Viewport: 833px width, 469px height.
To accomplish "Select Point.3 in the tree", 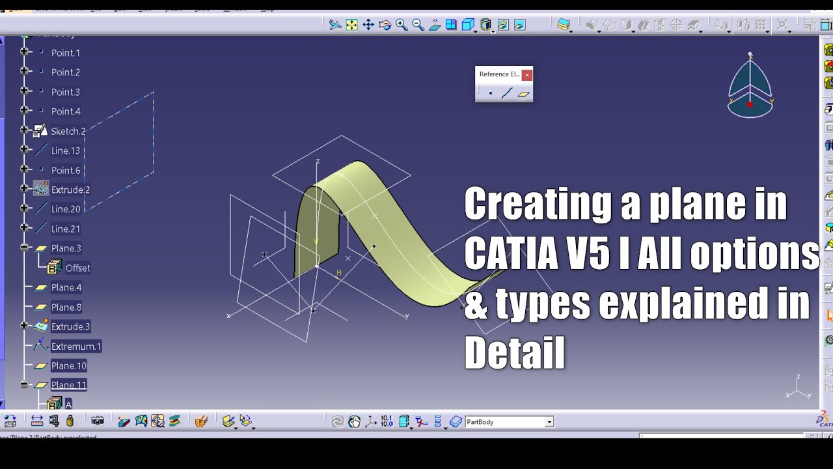I will [x=66, y=92].
